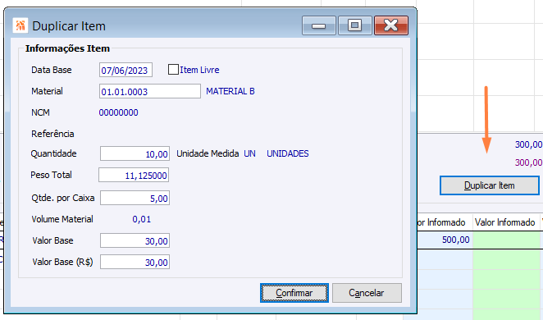543x320 pixels.
Task: Click the UN unit code text
Action: 249,153
